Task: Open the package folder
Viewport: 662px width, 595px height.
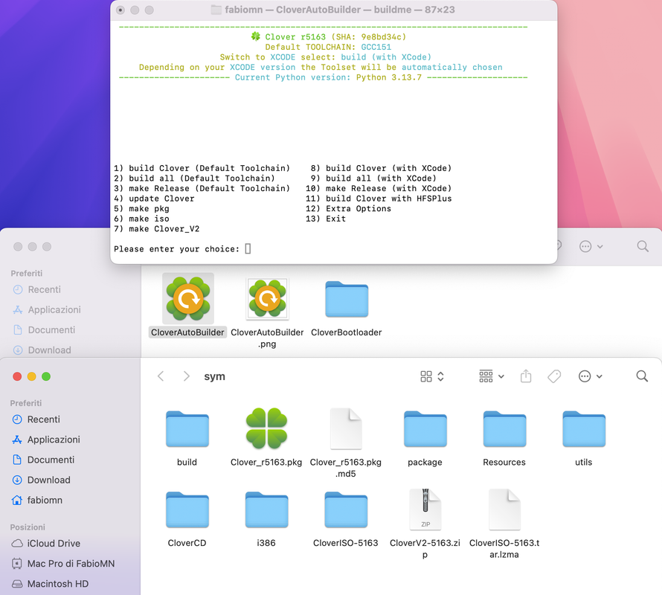Action: click(x=425, y=428)
